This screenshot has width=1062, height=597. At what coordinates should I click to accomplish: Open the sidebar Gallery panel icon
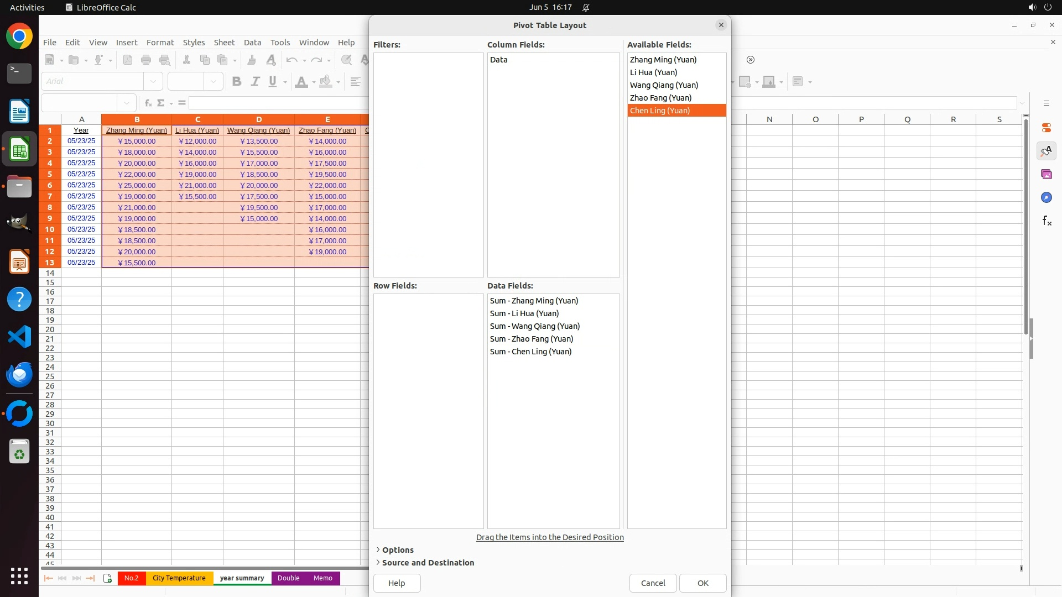(1046, 174)
